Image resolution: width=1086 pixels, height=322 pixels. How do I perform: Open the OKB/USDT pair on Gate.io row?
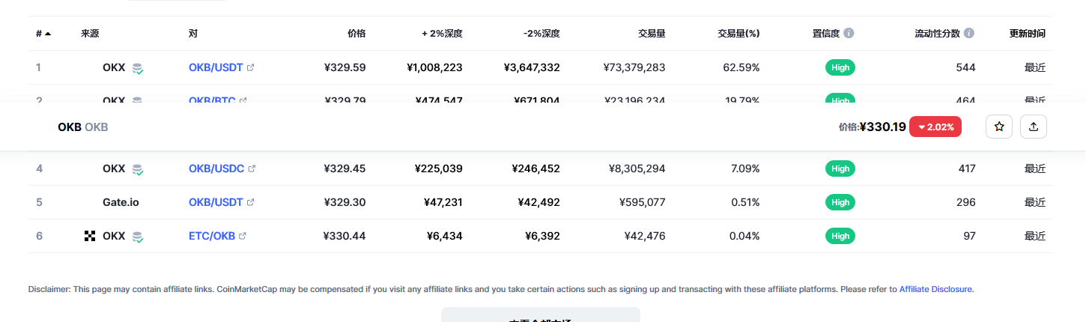point(216,202)
